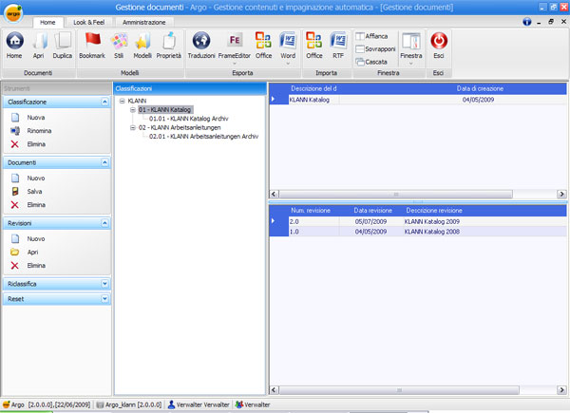This screenshot has width=570, height=413.
Task: Export to Office in Esporta group
Action: point(263,46)
